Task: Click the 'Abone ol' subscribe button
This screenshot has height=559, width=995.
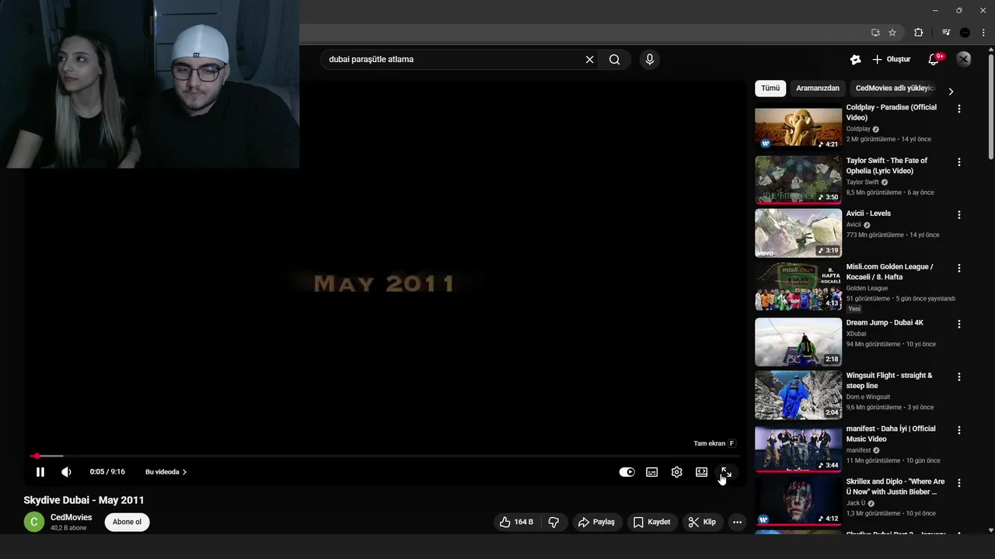Action: (127, 522)
